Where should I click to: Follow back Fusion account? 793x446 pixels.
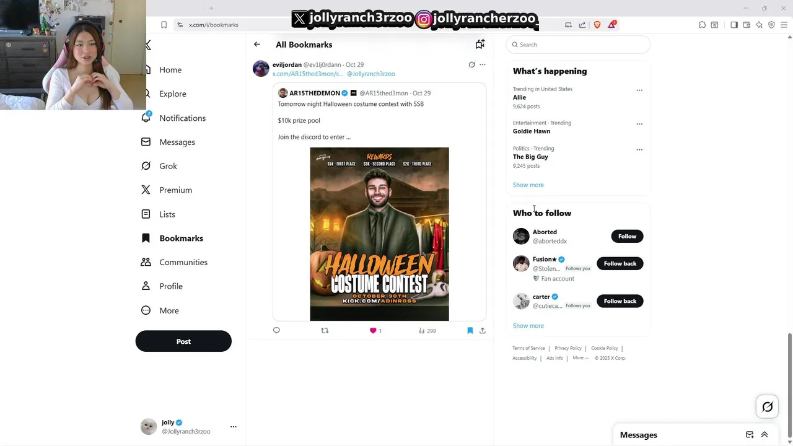click(620, 263)
